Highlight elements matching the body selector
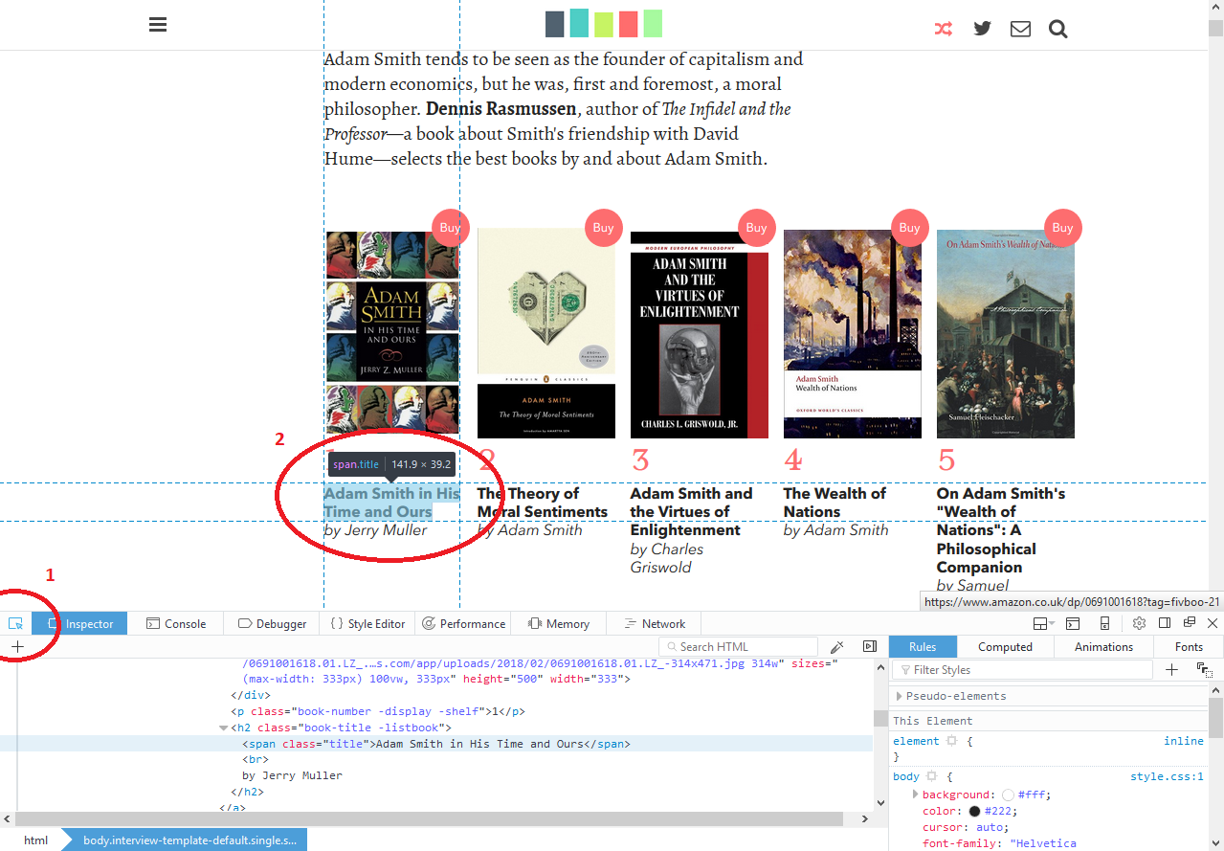The image size is (1224, 851). click(931, 776)
